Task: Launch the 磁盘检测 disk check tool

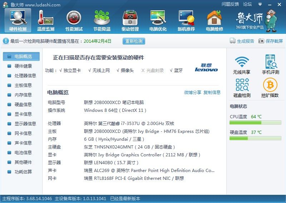Action: 242,88
